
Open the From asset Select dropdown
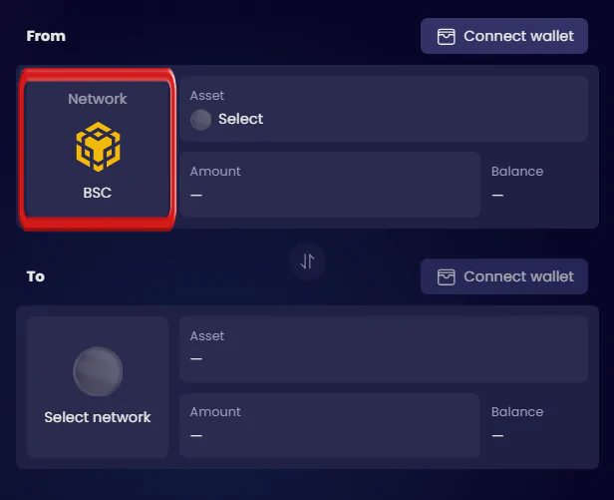click(384, 109)
